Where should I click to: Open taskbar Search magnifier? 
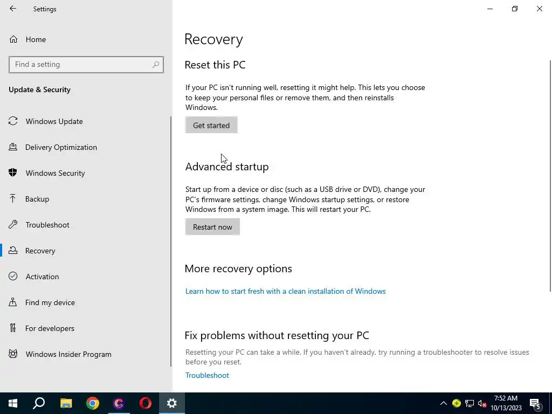pyautogui.click(x=39, y=403)
